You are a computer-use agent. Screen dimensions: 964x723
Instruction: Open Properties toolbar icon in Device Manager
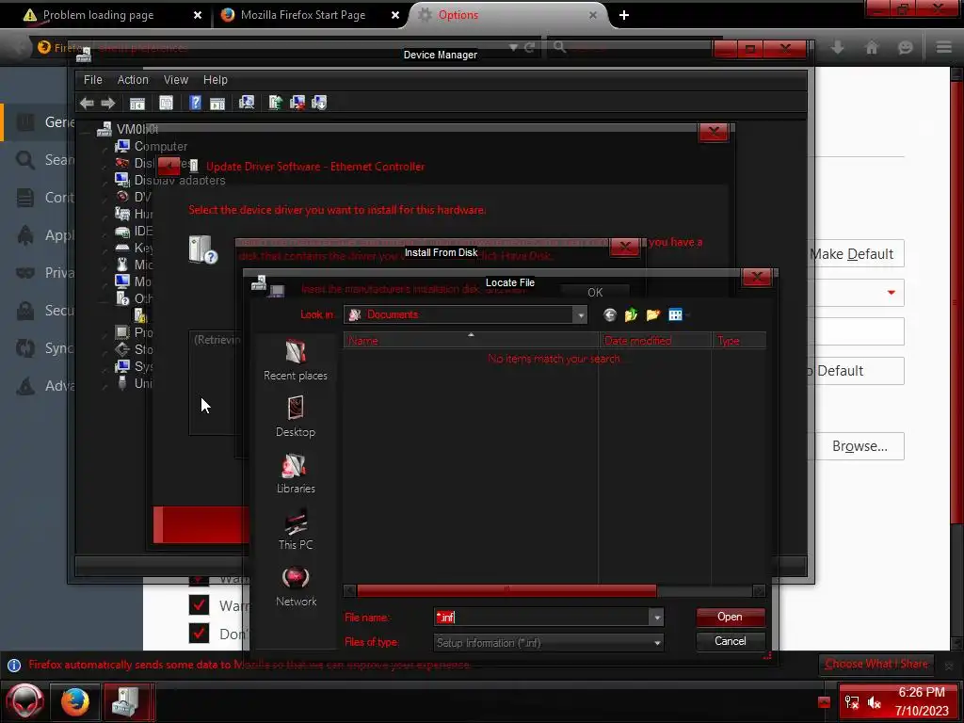[166, 104]
